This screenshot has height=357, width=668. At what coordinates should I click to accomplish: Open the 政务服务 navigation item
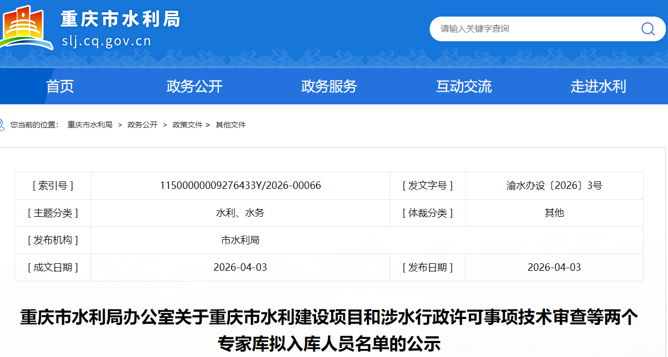click(x=329, y=86)
